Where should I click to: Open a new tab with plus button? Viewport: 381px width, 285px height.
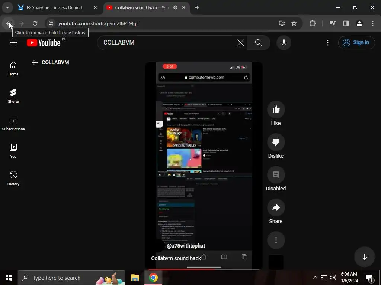coord(197,7)
